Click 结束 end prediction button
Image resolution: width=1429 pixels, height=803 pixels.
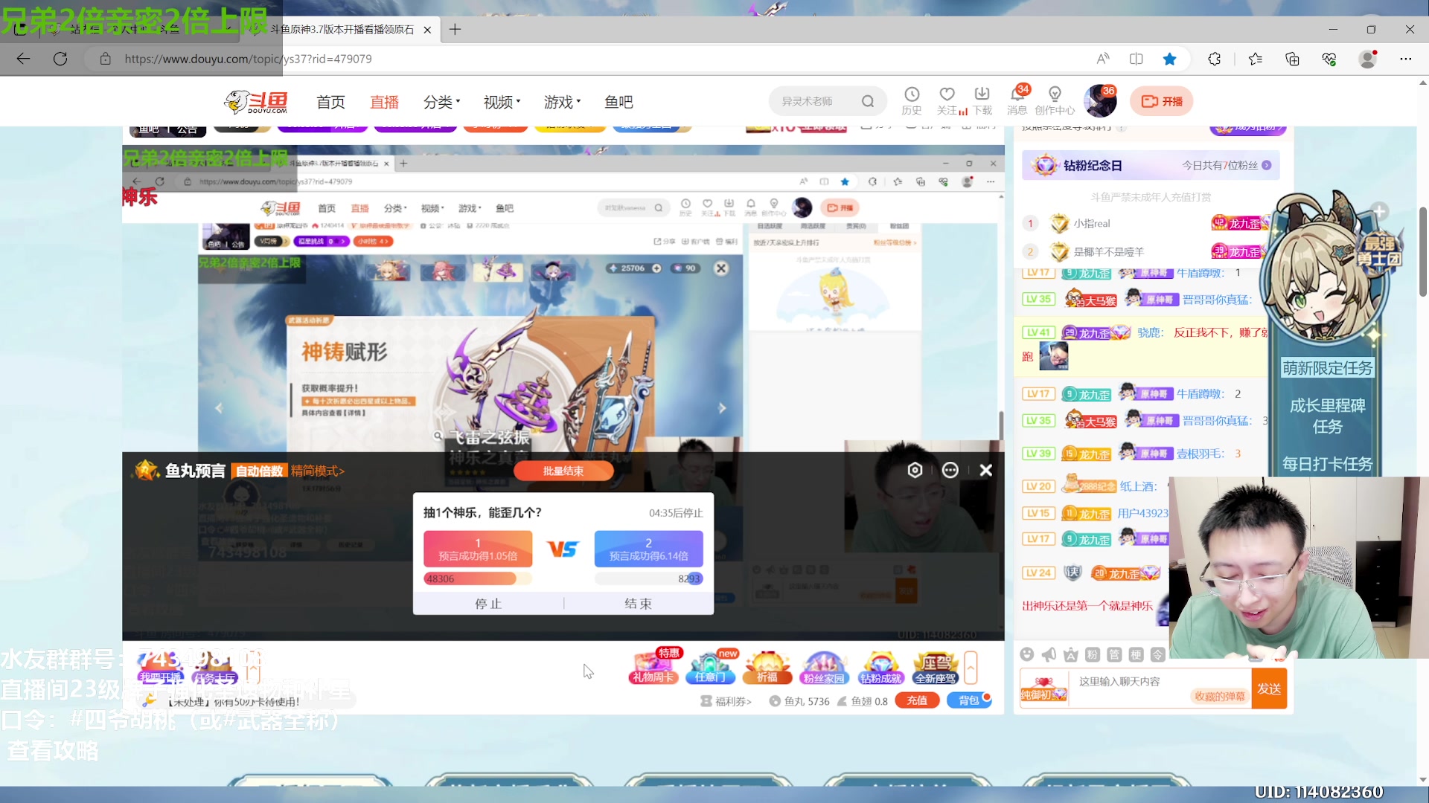pyautogui.click(x=639, y=604)
